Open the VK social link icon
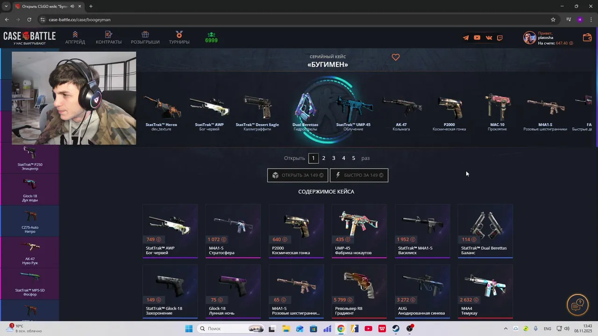Screen dimensions: 598x336 click(489, 38)
